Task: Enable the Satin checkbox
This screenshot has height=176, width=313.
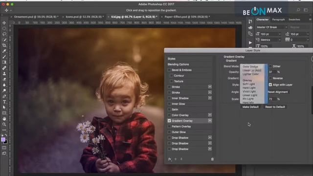Action: coord(169,110)
